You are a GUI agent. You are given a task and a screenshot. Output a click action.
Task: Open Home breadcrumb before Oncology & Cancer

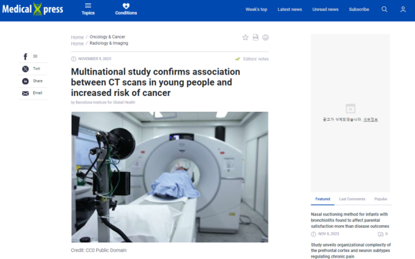[77, 37]
